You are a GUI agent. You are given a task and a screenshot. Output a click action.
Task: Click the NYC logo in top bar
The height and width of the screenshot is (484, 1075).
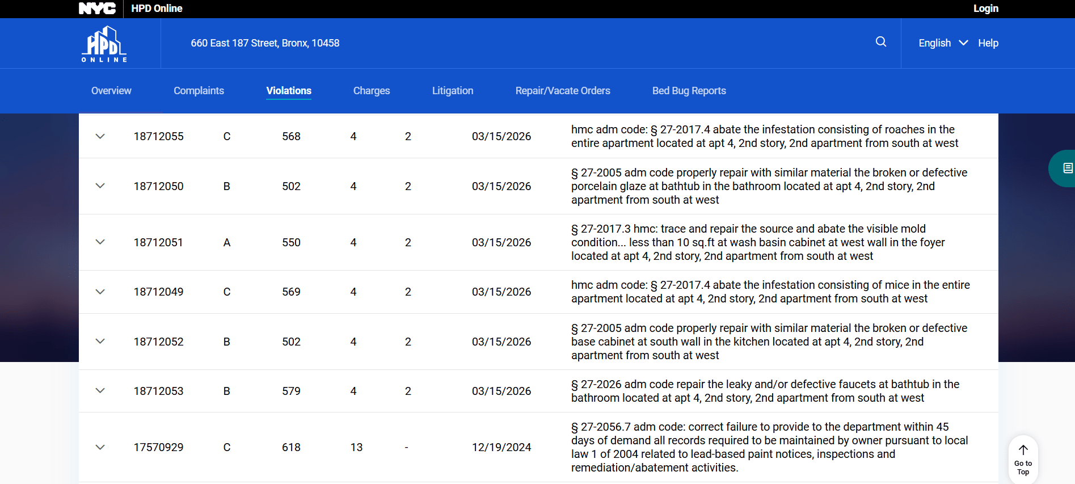pyautogui.click(x=97, y=9)
